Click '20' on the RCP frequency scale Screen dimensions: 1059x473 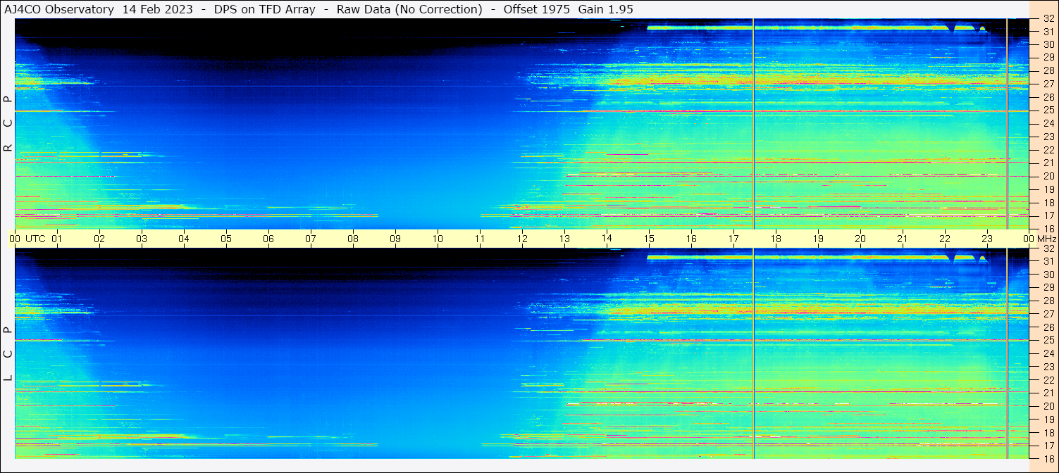(x=1048, y=176)
